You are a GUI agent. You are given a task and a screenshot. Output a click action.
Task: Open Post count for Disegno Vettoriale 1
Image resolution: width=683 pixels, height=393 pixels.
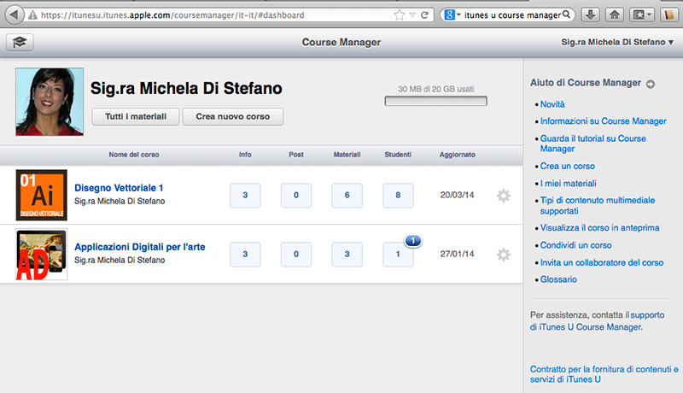click(296, 195)
